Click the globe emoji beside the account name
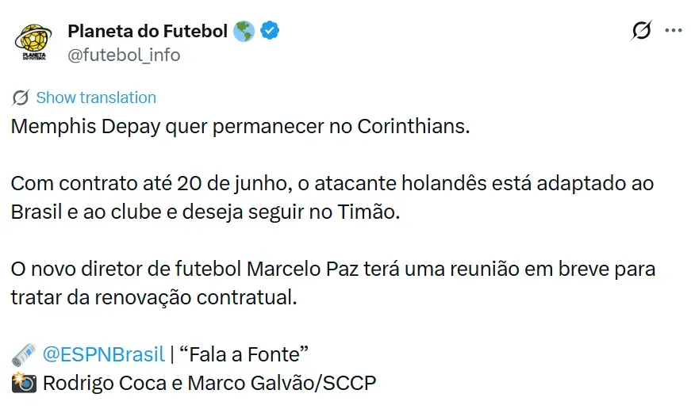 [244, 31]
